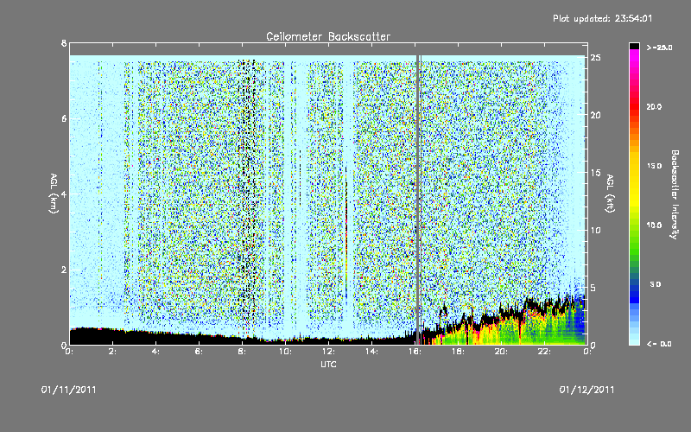Click the 'Plot updated: 23:54:01' timestamp
691x432 pixels.
602,18
